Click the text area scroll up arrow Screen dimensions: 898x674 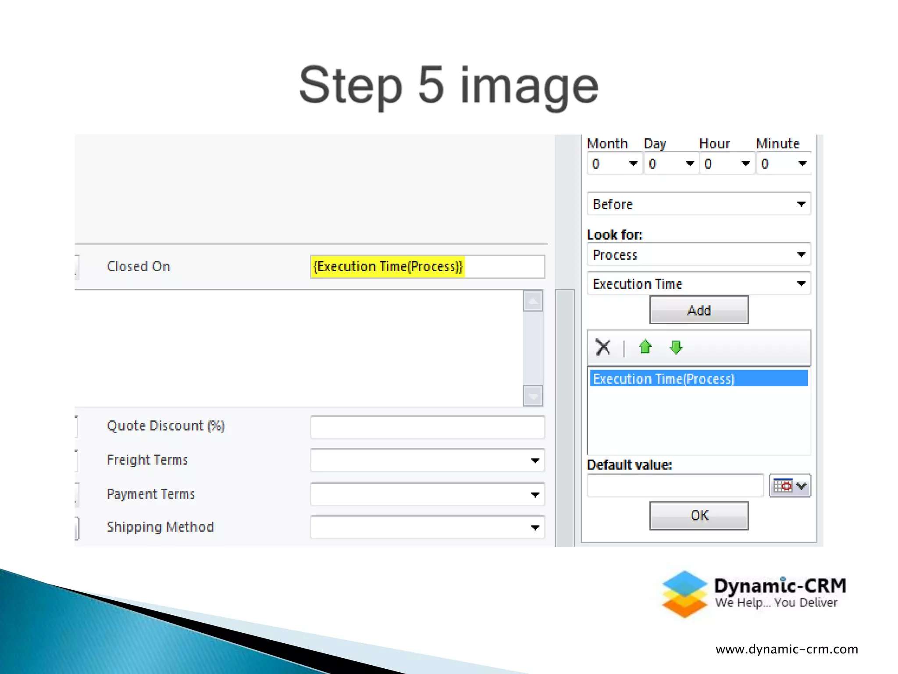[533, 301]
